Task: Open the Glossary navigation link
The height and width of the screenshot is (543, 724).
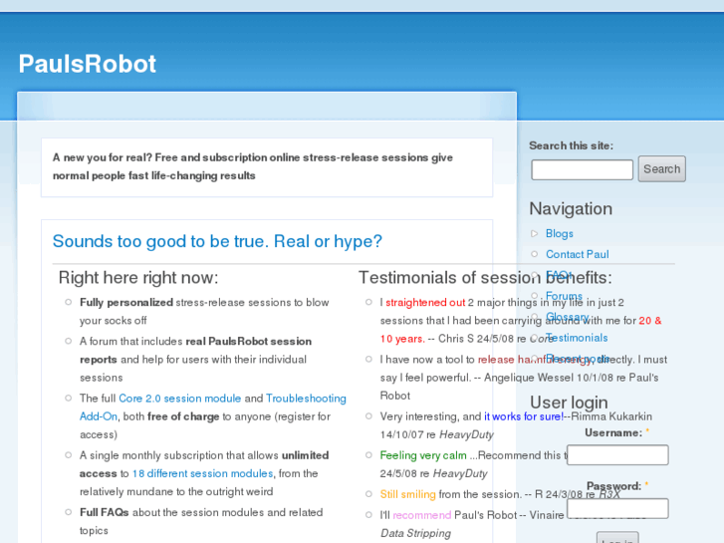Action: pos(567,317)
